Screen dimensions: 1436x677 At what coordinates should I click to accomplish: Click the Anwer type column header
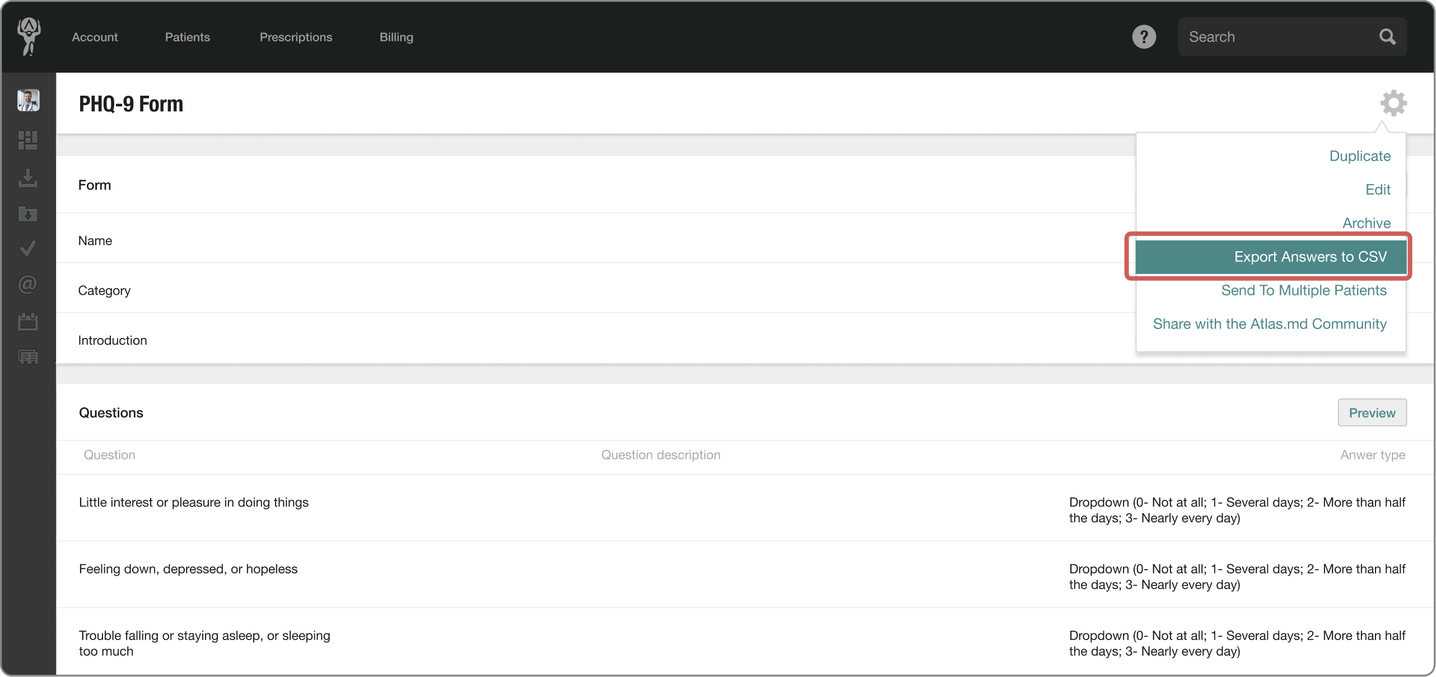pyautogui.click(x=1373, y=455)
